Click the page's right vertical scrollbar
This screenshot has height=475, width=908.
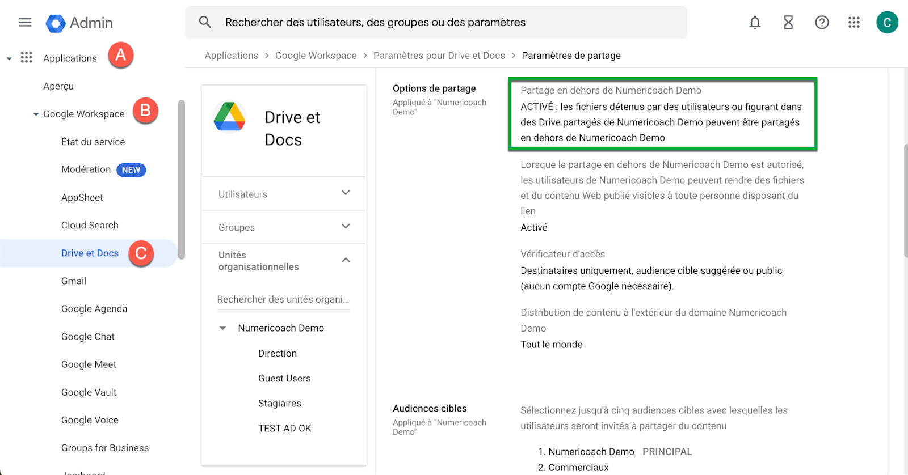(906, 200)
